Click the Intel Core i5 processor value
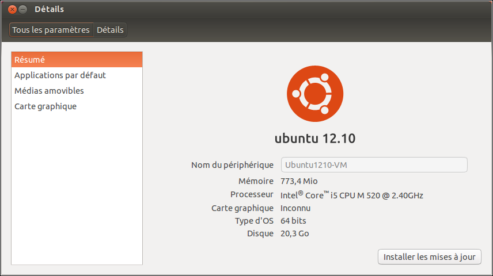 pyautogui.click(x=351, y=195)
